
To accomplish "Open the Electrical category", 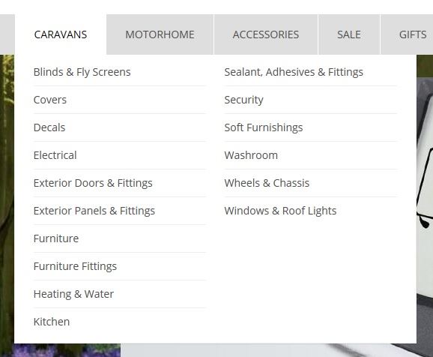I will pos(55,155).
